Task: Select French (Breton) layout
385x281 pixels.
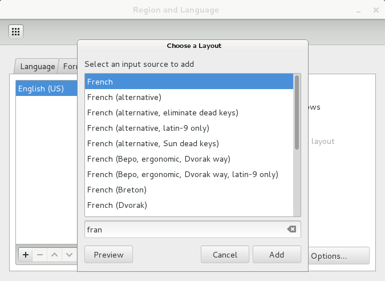Action: 117,190
